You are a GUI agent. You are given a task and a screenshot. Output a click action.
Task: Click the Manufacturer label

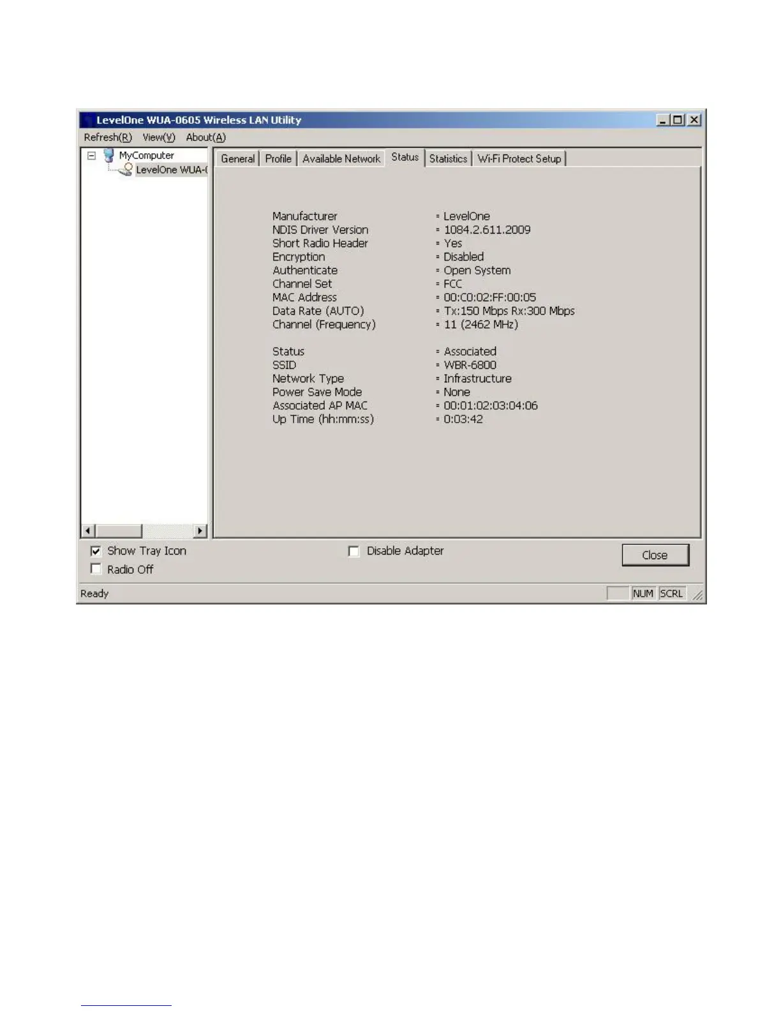pyautogui.click(x=305, y=216)
